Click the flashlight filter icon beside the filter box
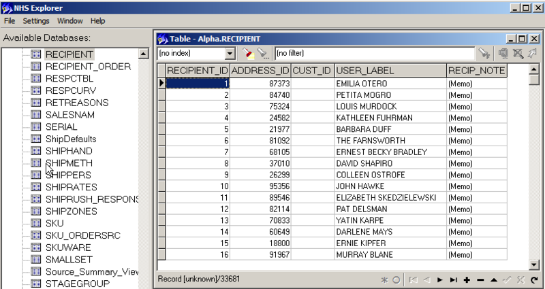Image resolution: width=545 pixels, height=289 pixels. (x=484, y=54)
